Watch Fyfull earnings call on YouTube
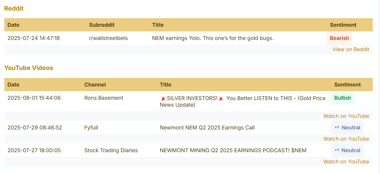This screenshot has width=380, height=174. pyautogui.click(x=346, y=139)
